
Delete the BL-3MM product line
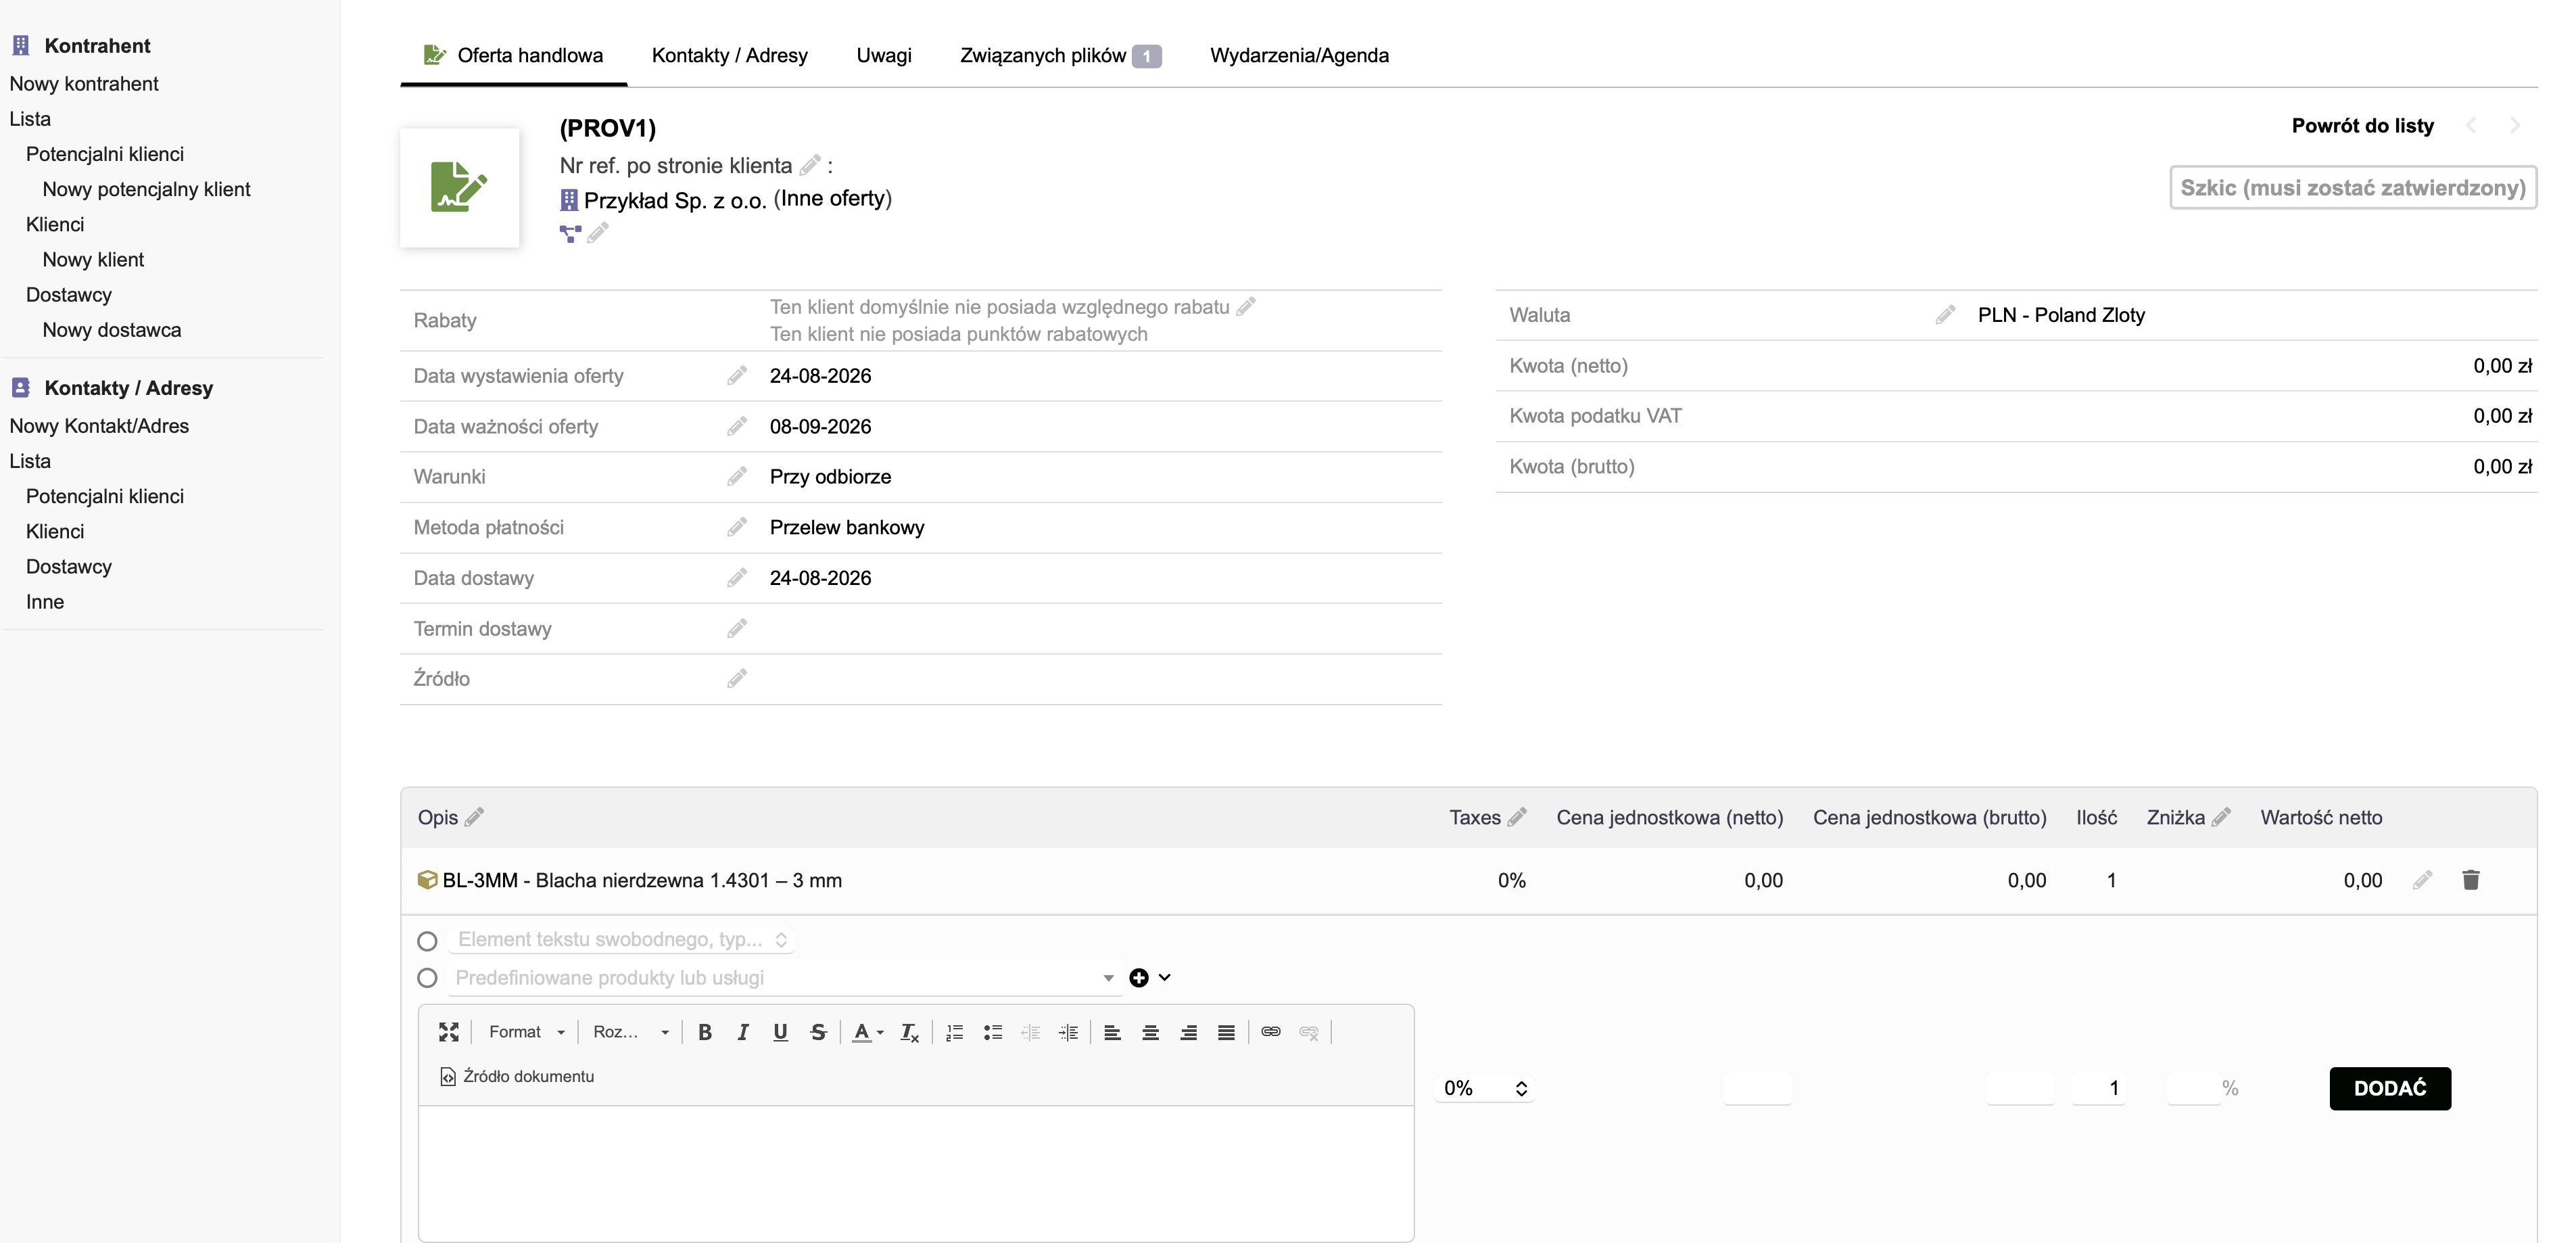(2471, 880)
